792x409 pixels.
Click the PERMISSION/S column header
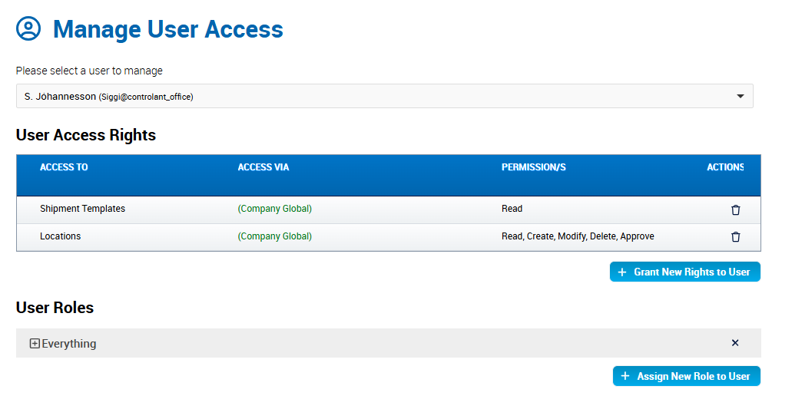[x=534, y=167]
